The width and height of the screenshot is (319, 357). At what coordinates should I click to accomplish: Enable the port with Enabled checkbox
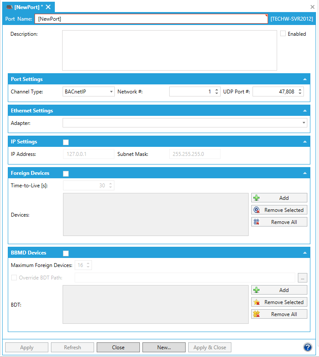(x=283, y=34)
